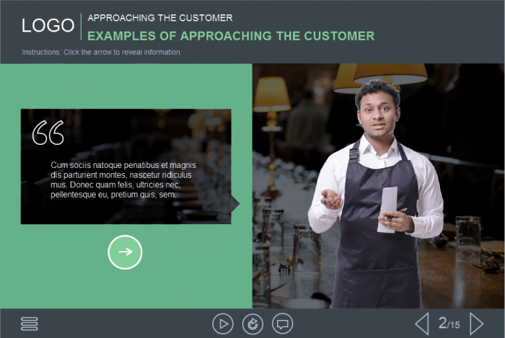
Task: Click the Lorem ipsum paragraph starting Cum sociis
Action: [x=123, y=179]
